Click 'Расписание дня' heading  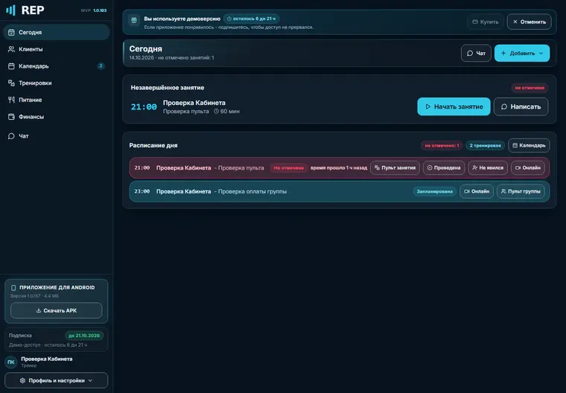(x=153, y=145)
